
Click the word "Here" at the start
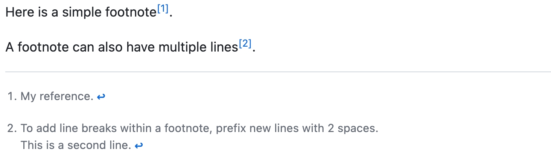(18, 13)
